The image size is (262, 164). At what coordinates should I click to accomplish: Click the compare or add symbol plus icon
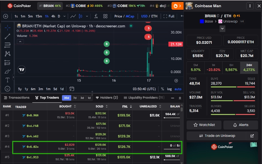[6, 16]
